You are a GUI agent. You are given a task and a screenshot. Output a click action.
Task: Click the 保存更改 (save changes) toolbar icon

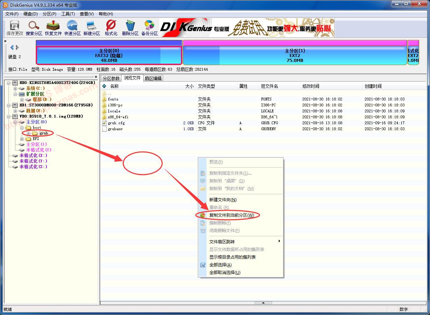pyautogui.click(x=14, y=27)
